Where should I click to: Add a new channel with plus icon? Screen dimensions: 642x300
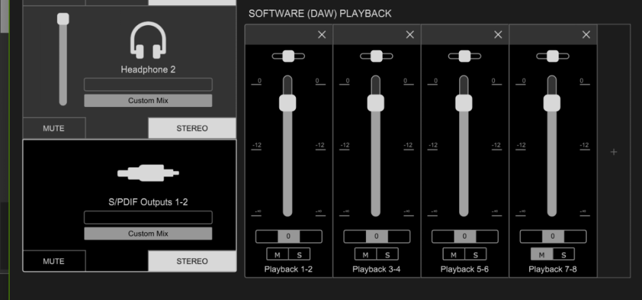click(614, 152)
